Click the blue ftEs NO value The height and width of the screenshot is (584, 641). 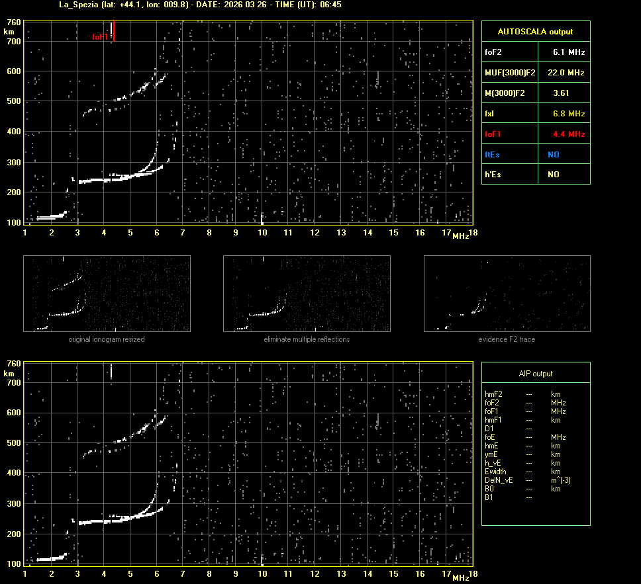[x=553, y=155]
